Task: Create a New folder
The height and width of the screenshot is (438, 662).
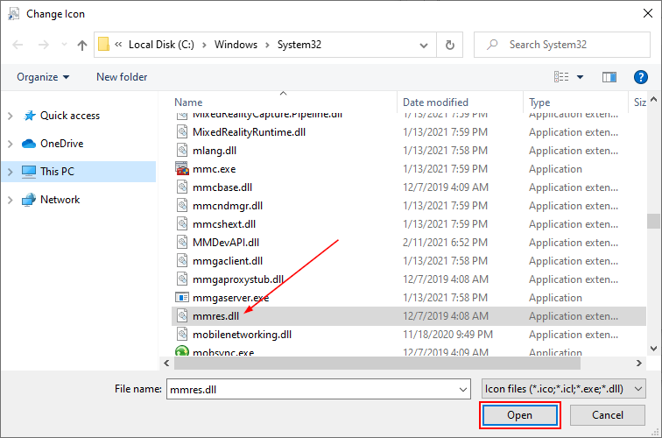Action: (x=122, y=77)
